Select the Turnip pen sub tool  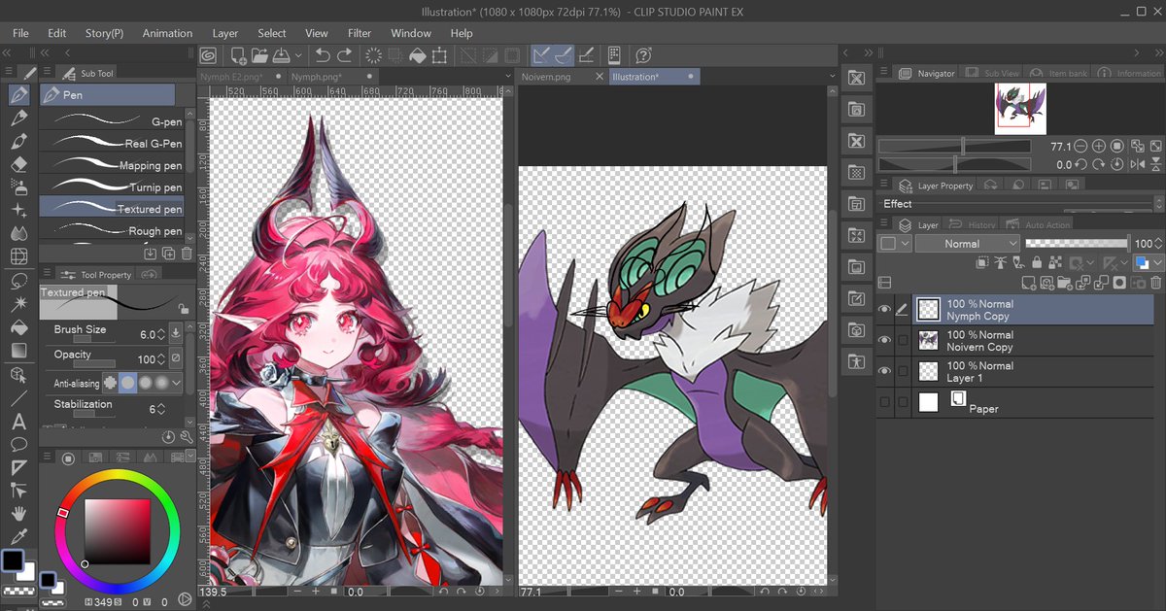point(112,187)
